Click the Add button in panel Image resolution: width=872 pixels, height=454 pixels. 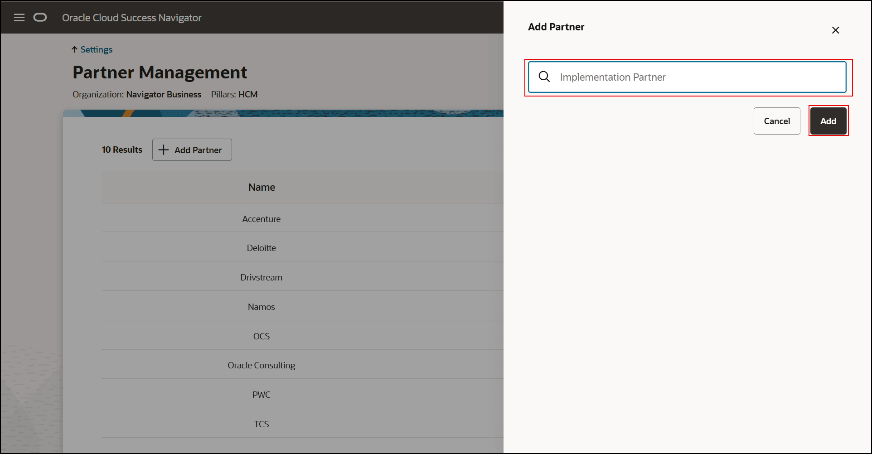pyautogui.click(x=828, y=121)
